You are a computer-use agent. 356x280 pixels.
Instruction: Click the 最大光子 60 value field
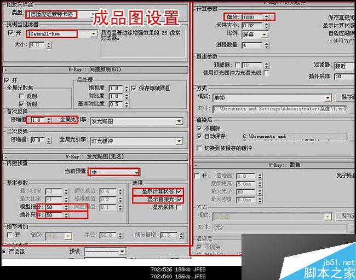click(246, 192)
